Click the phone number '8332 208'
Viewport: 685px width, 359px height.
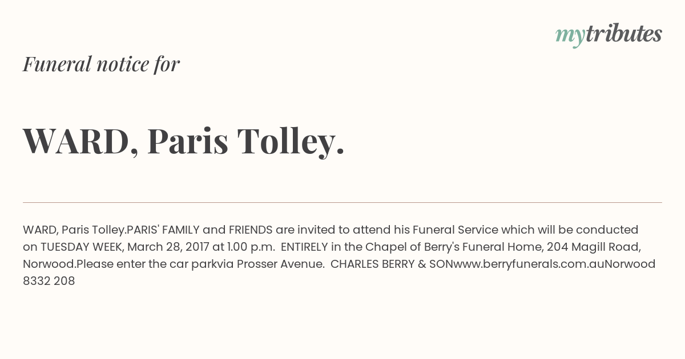click(49, 281)
